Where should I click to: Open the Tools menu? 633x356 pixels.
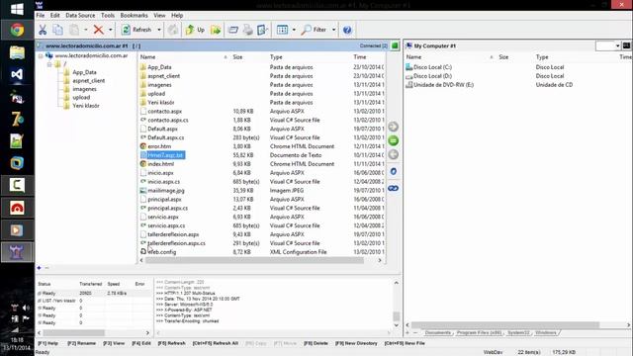click(108, 16)
